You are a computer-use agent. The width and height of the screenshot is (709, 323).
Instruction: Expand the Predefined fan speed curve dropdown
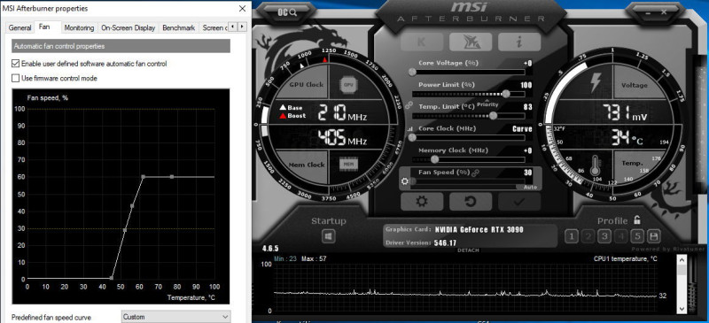(175, 317)
